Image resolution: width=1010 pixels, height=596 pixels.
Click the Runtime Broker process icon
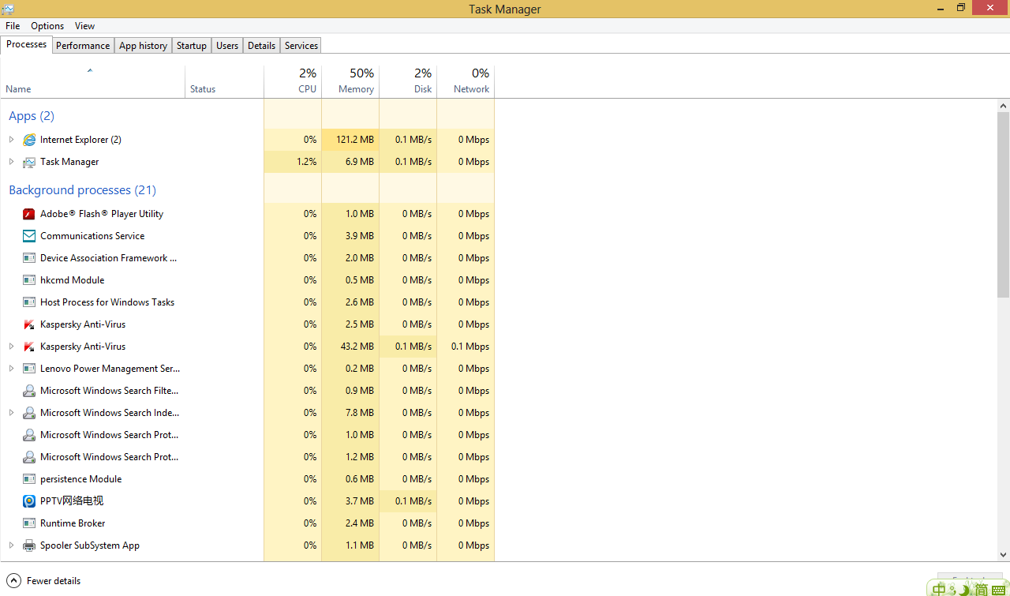pos(29,523)
